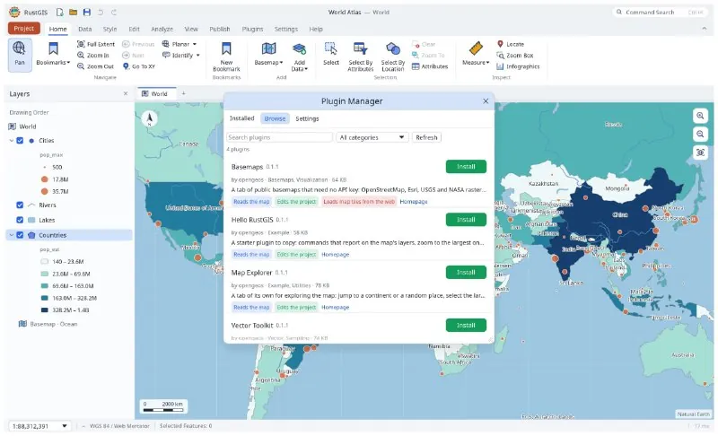The width and height of the screenshot is (718, 436).
Task: Collapse the Cities layer legend
Action: (12, 141)
